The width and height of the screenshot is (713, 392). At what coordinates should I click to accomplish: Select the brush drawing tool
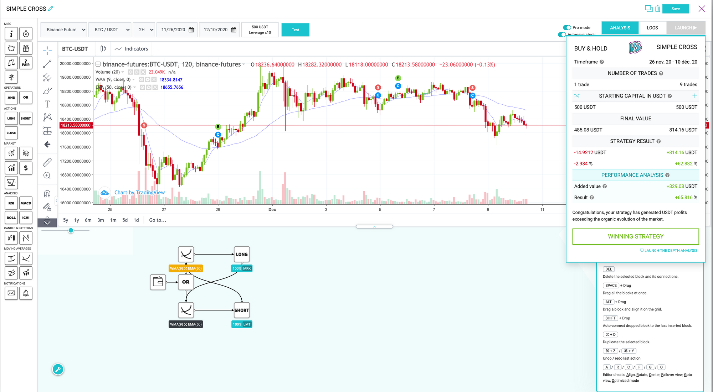pyautogui.click(x=47, y=91)
